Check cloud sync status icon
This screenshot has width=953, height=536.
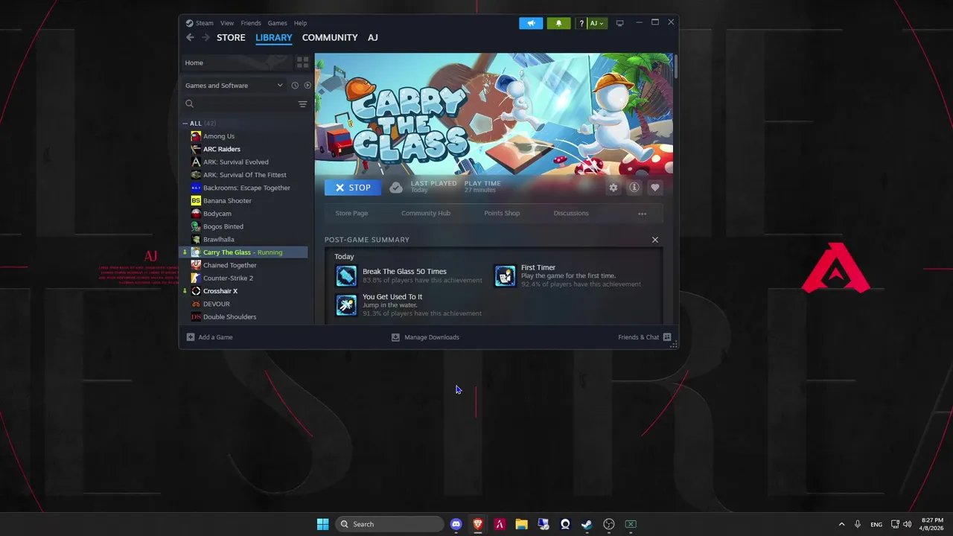click(x=396, y=188)
